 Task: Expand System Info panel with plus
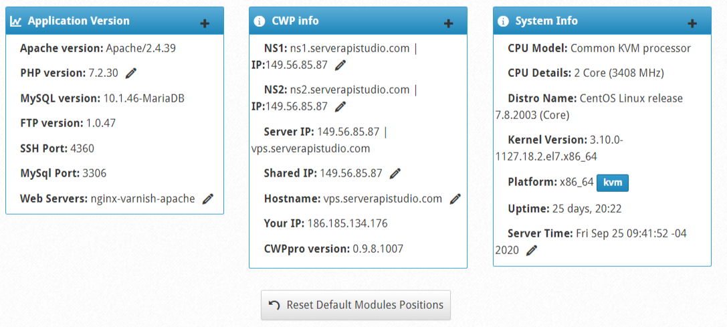[x=692, y=23]
